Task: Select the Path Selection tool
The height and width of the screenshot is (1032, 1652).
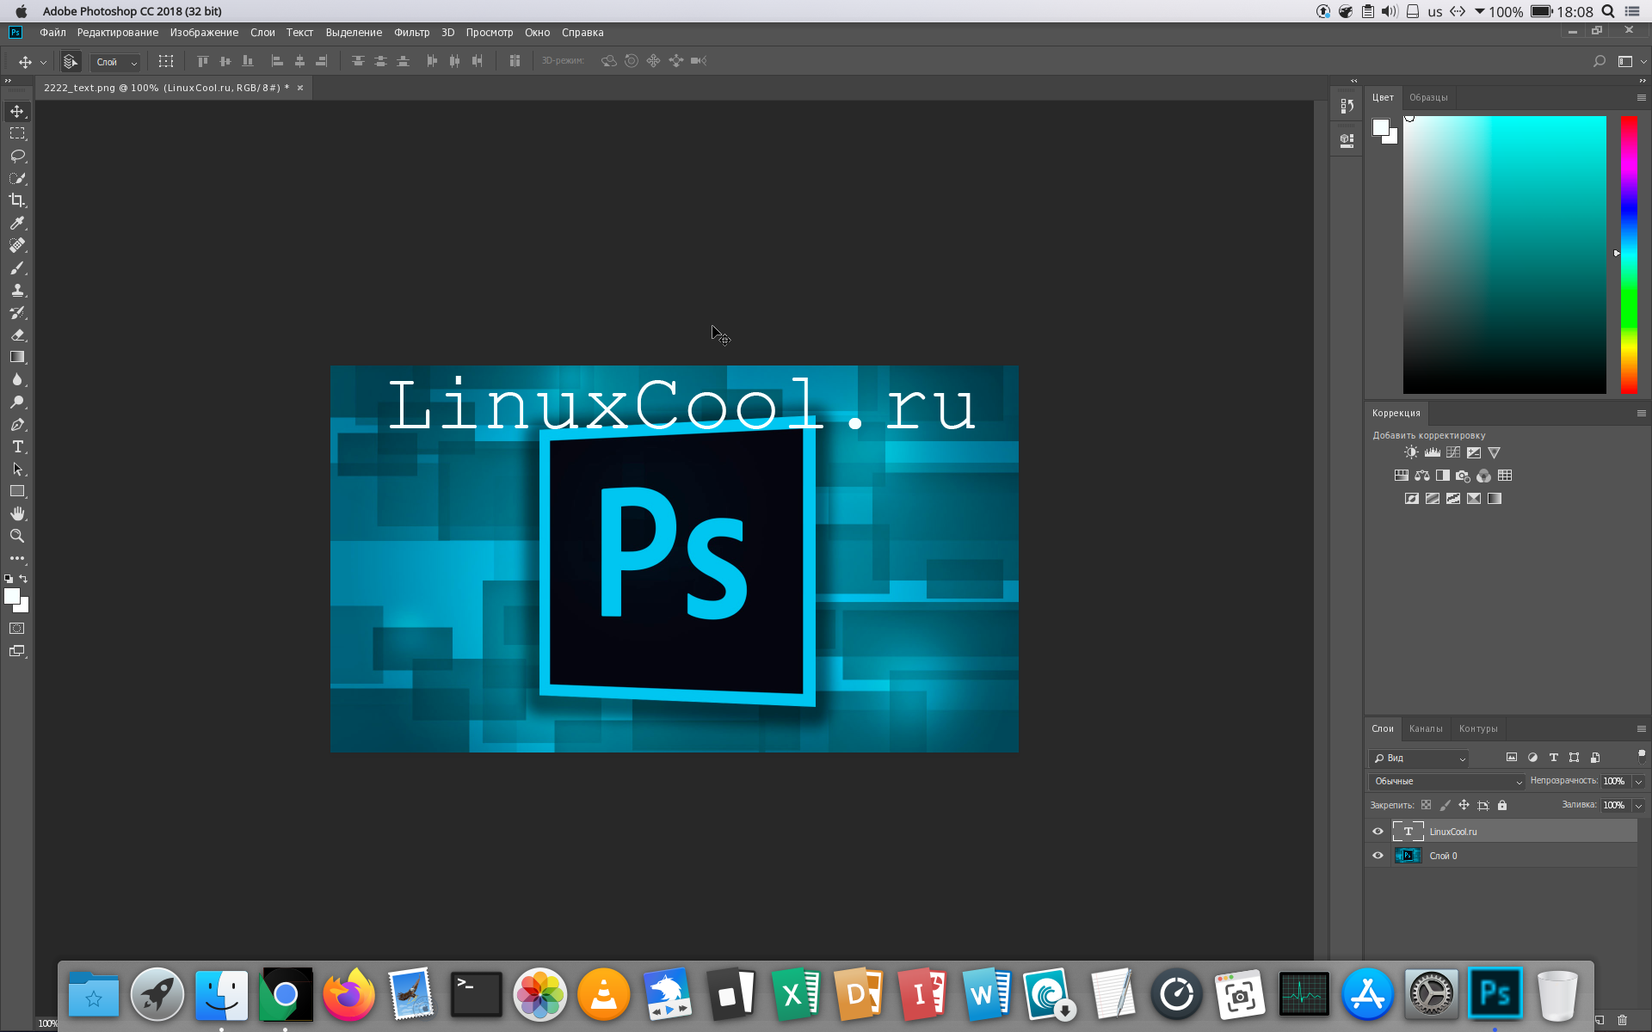Action: tap(17, 470)
